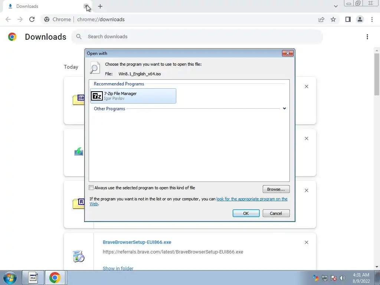
Task: Click the Today date heading
Action: point(71,67)
